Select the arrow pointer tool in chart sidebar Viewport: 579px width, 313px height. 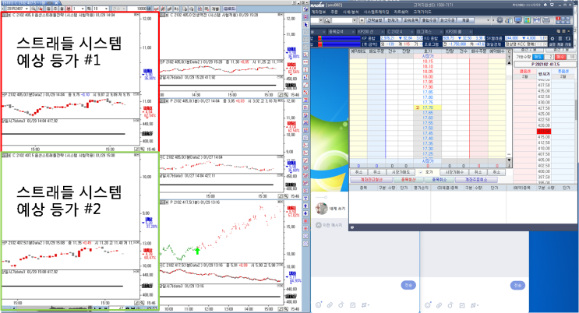point(305,24)
